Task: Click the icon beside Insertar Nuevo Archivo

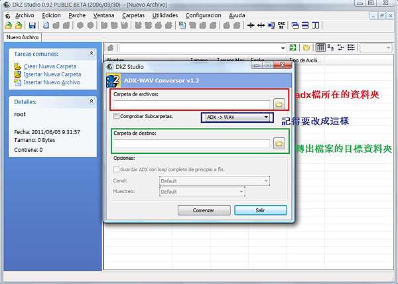Action: 17,82
